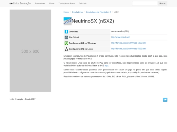The width and height of the screenshot is (177, 132).
Task: Click 'Links Emulação - Desde 2007' footer text
Action: point(23,99)
